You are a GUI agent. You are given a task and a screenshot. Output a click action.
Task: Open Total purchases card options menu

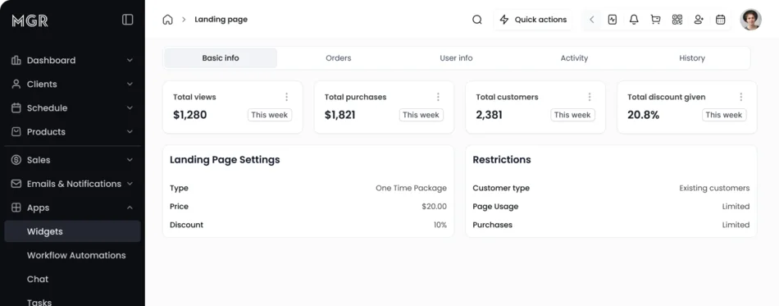pyautogui.click(x=438, y=97)
